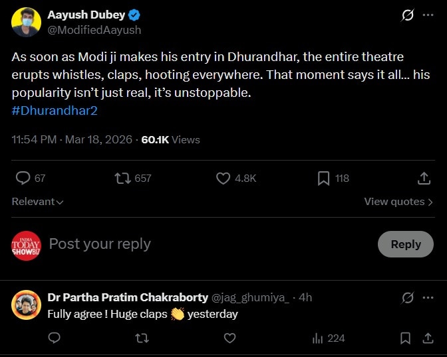Like the main post with 4.8K likes
The width and height of the screenshot is (447, 357).
pos(223,178)
